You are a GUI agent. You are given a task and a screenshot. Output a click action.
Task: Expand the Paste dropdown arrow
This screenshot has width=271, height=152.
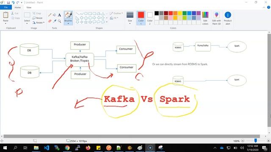click(6, 24)
